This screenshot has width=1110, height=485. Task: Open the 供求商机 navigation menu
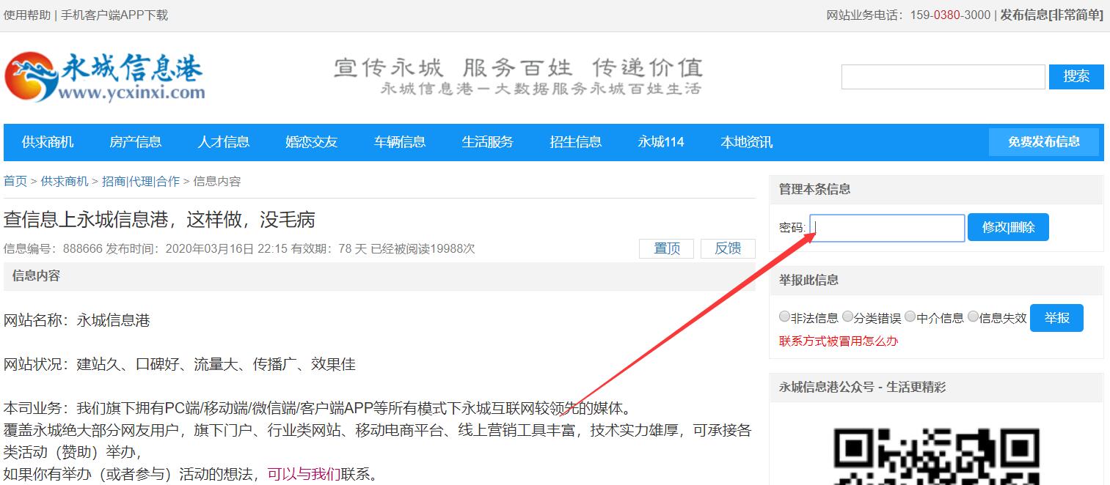point(48,142)
